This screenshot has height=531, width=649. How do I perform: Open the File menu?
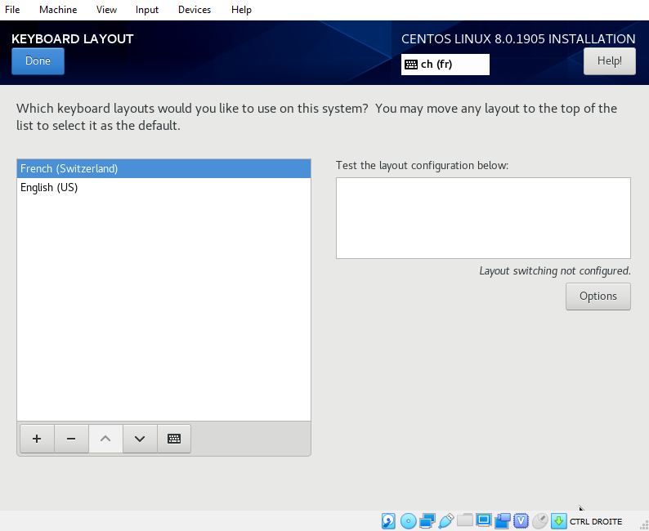click(x=12, y=10)
